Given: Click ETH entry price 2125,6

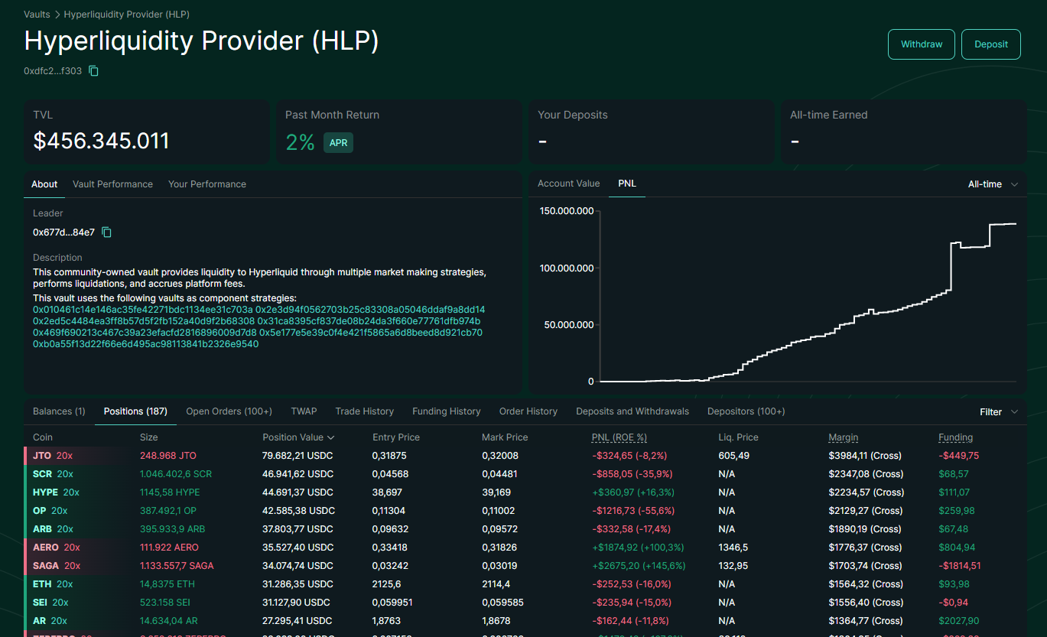Looking at the screenshot, I should [x=387, y=584].
